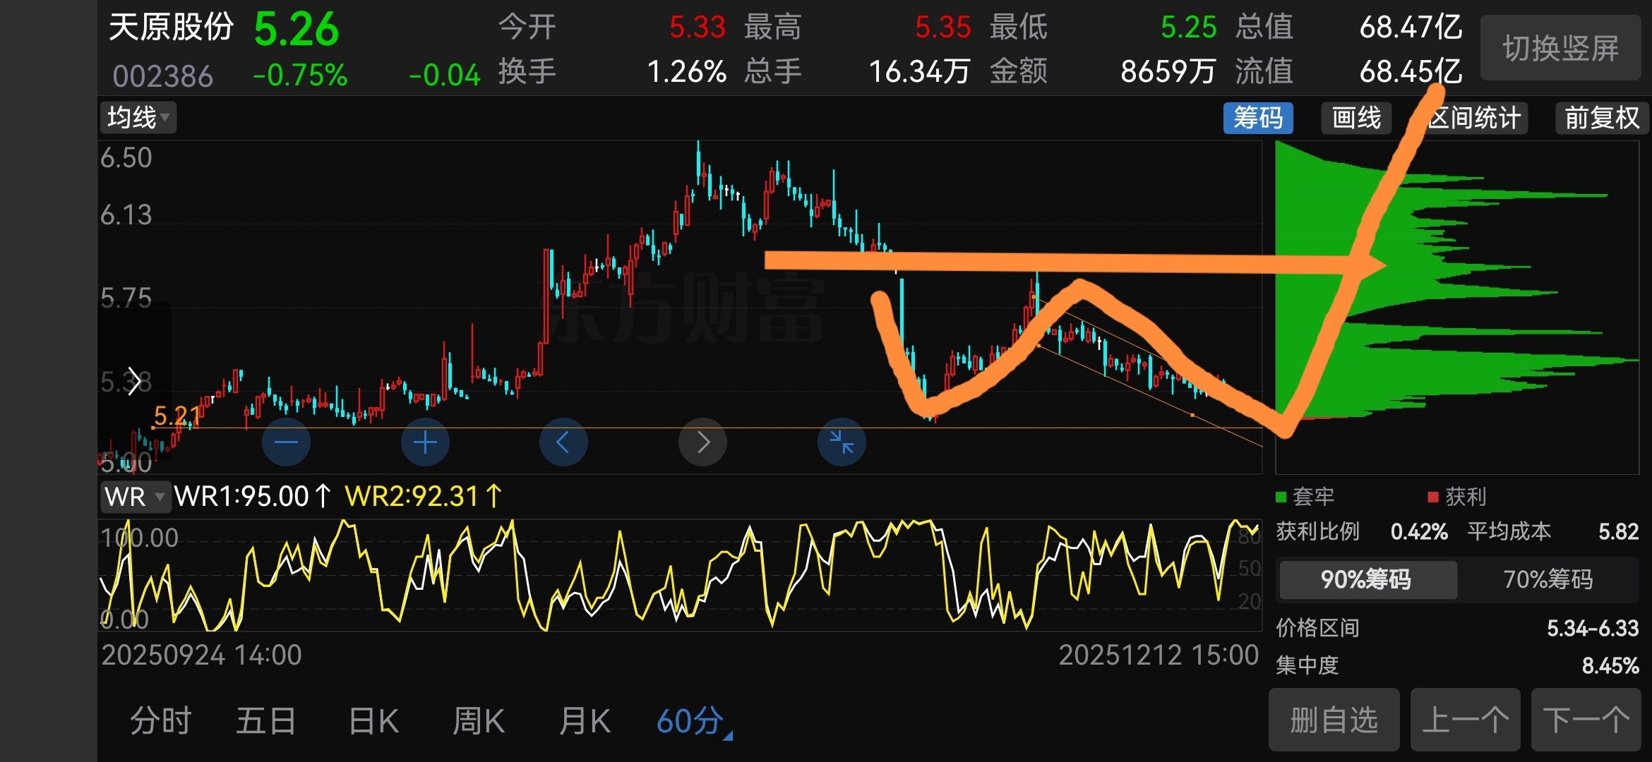Viewport: 1652px width, 762px height.
Task: Click the collapse chart shrink icon
Action: 842,442
